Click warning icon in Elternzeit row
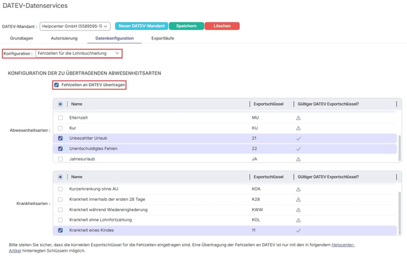407x256 pixels. [x=298, y=118]
